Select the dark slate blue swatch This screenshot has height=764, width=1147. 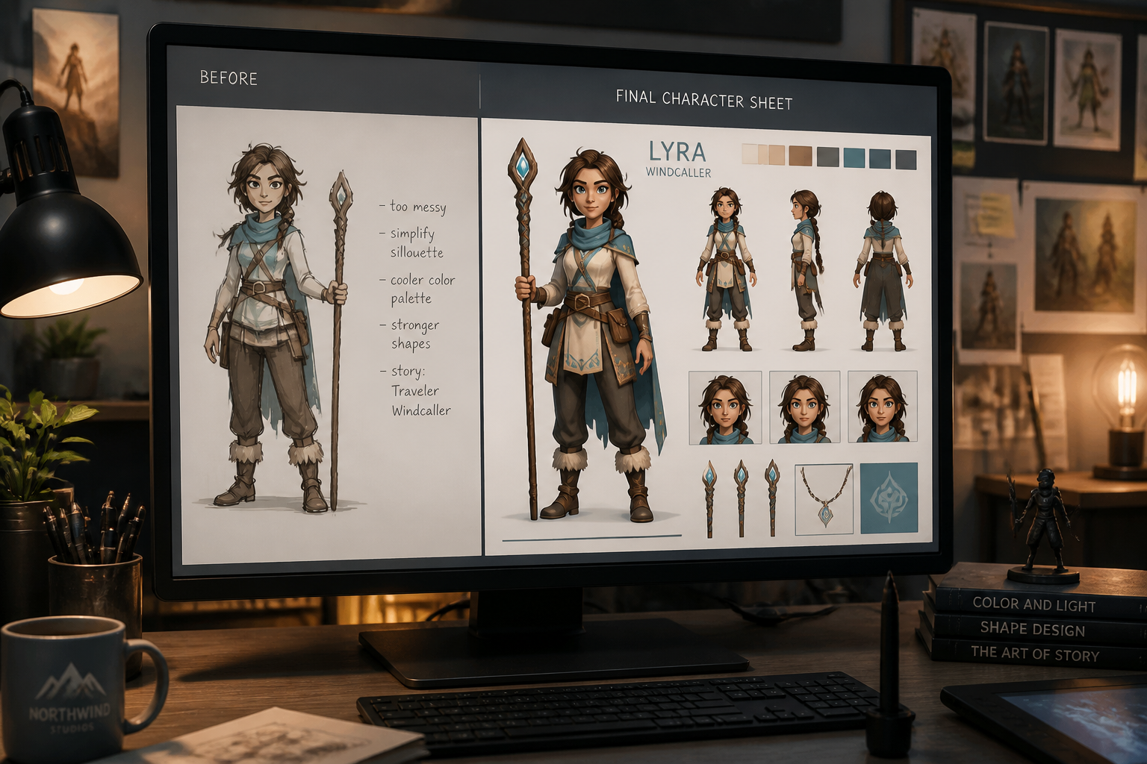(x=880, y=158)
